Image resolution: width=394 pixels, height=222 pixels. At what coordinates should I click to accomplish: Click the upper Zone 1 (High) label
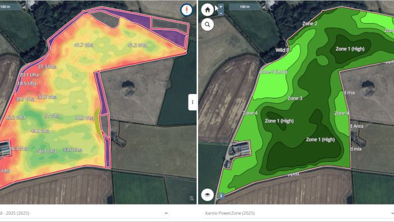350,49
